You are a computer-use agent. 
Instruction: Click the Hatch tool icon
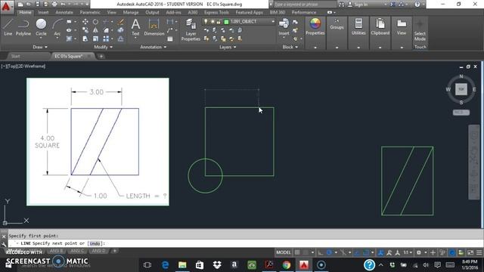[x=69, y=39]
